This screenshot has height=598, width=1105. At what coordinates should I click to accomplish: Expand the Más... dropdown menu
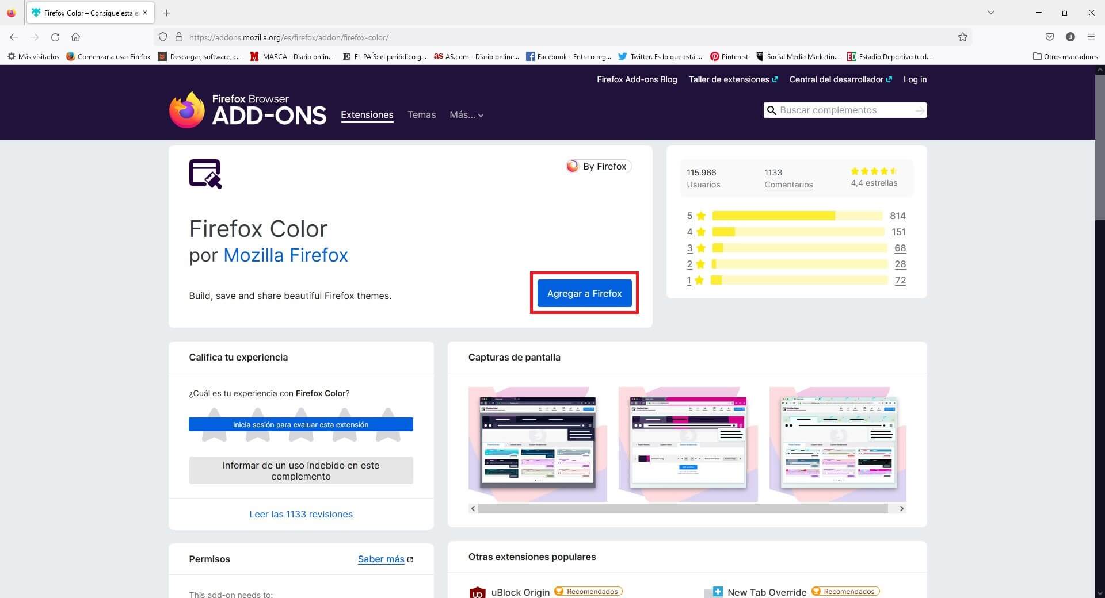467,114
